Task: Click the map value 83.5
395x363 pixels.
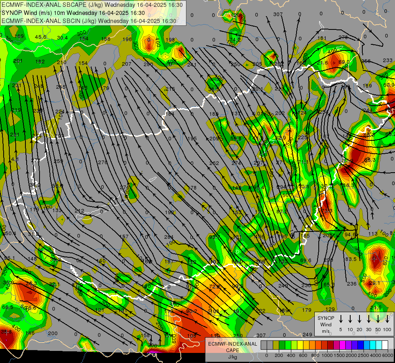Action: (351, 259)
